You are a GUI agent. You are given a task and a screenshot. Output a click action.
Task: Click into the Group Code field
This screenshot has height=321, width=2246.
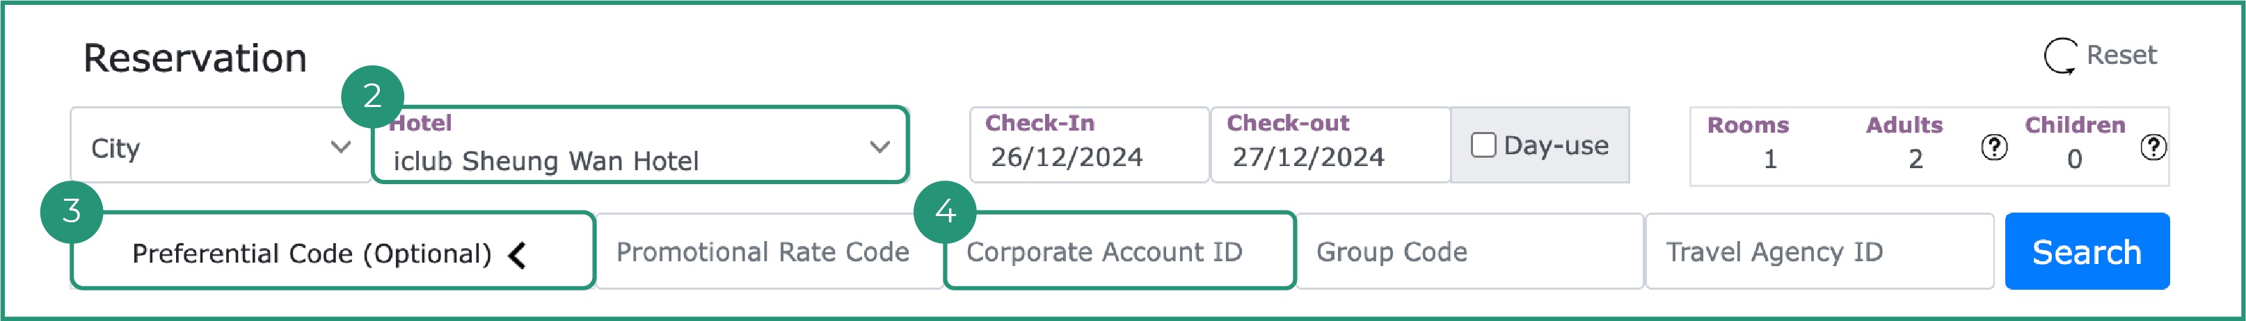(x=1468, y=252)
